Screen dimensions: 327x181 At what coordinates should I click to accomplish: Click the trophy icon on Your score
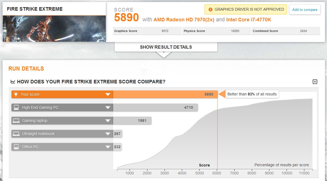tap(16, 94)
